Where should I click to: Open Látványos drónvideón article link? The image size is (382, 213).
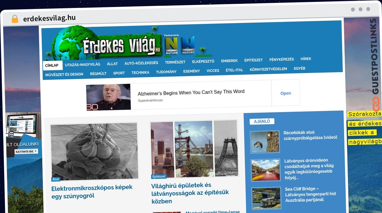(308, 169)
